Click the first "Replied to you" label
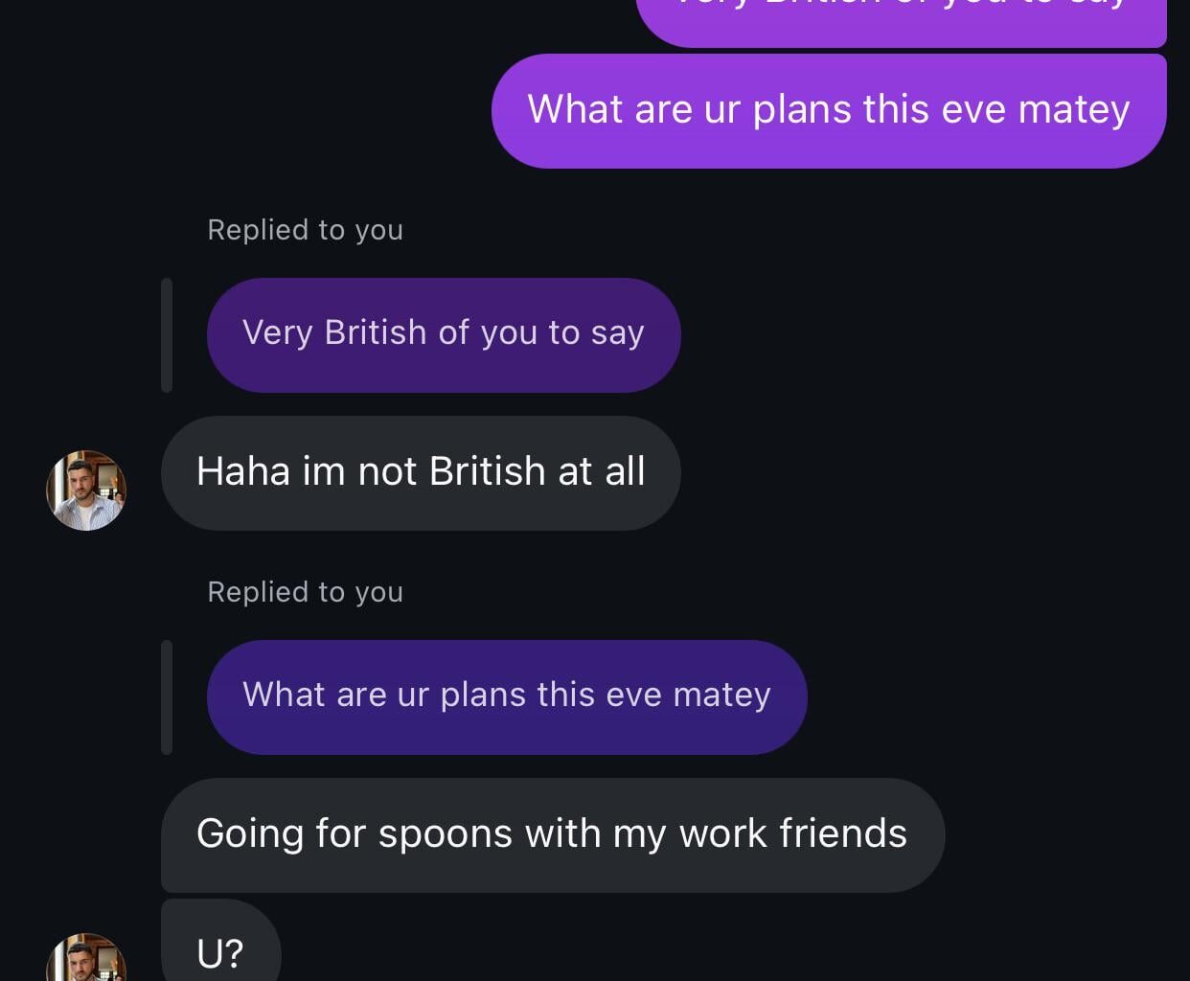 305,230
